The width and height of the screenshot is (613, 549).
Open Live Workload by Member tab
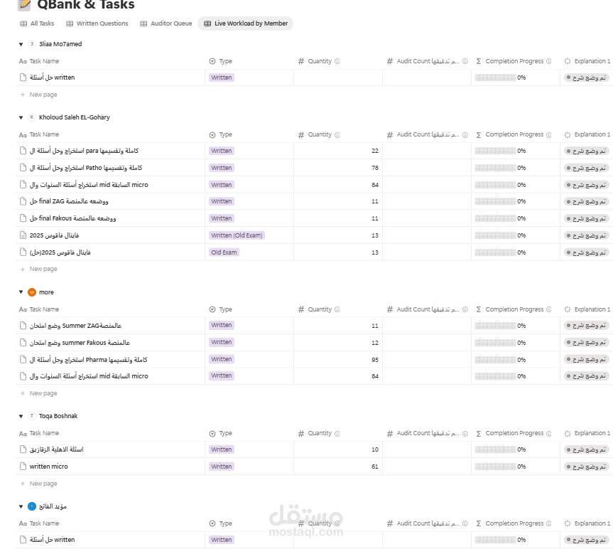(246, 23)
